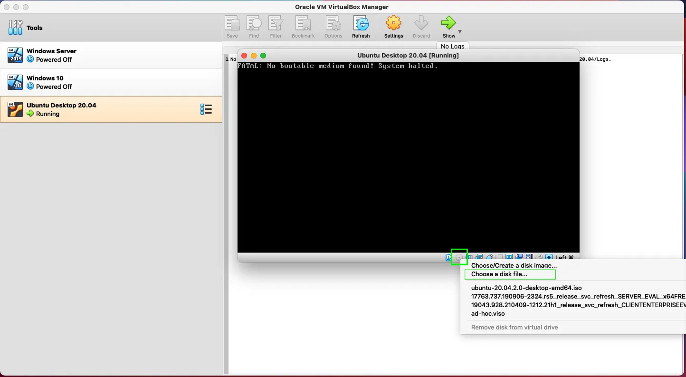Expand the Show button dropdown arrow
The height and width of the screenshot is (377, 686).
pyautogui.click(x=459, y=32)
